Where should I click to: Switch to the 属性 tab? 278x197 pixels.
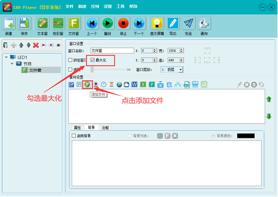77,128
